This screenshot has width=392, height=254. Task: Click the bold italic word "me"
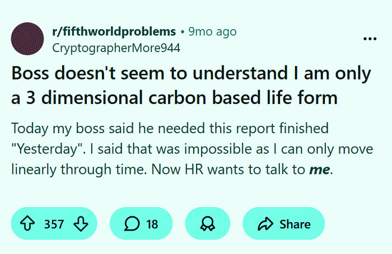319,170
